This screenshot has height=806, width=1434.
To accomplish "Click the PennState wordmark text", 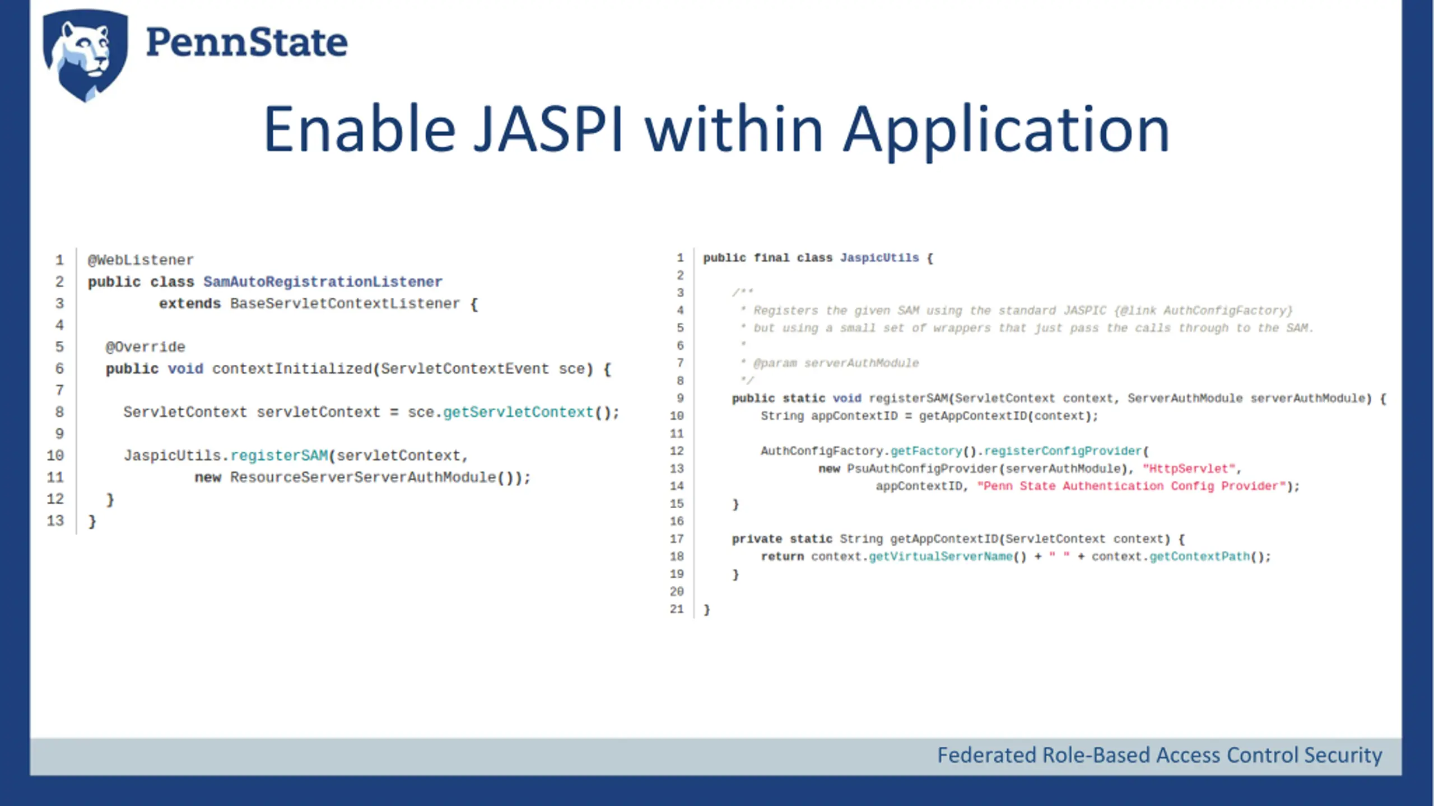I will [246, 43].
